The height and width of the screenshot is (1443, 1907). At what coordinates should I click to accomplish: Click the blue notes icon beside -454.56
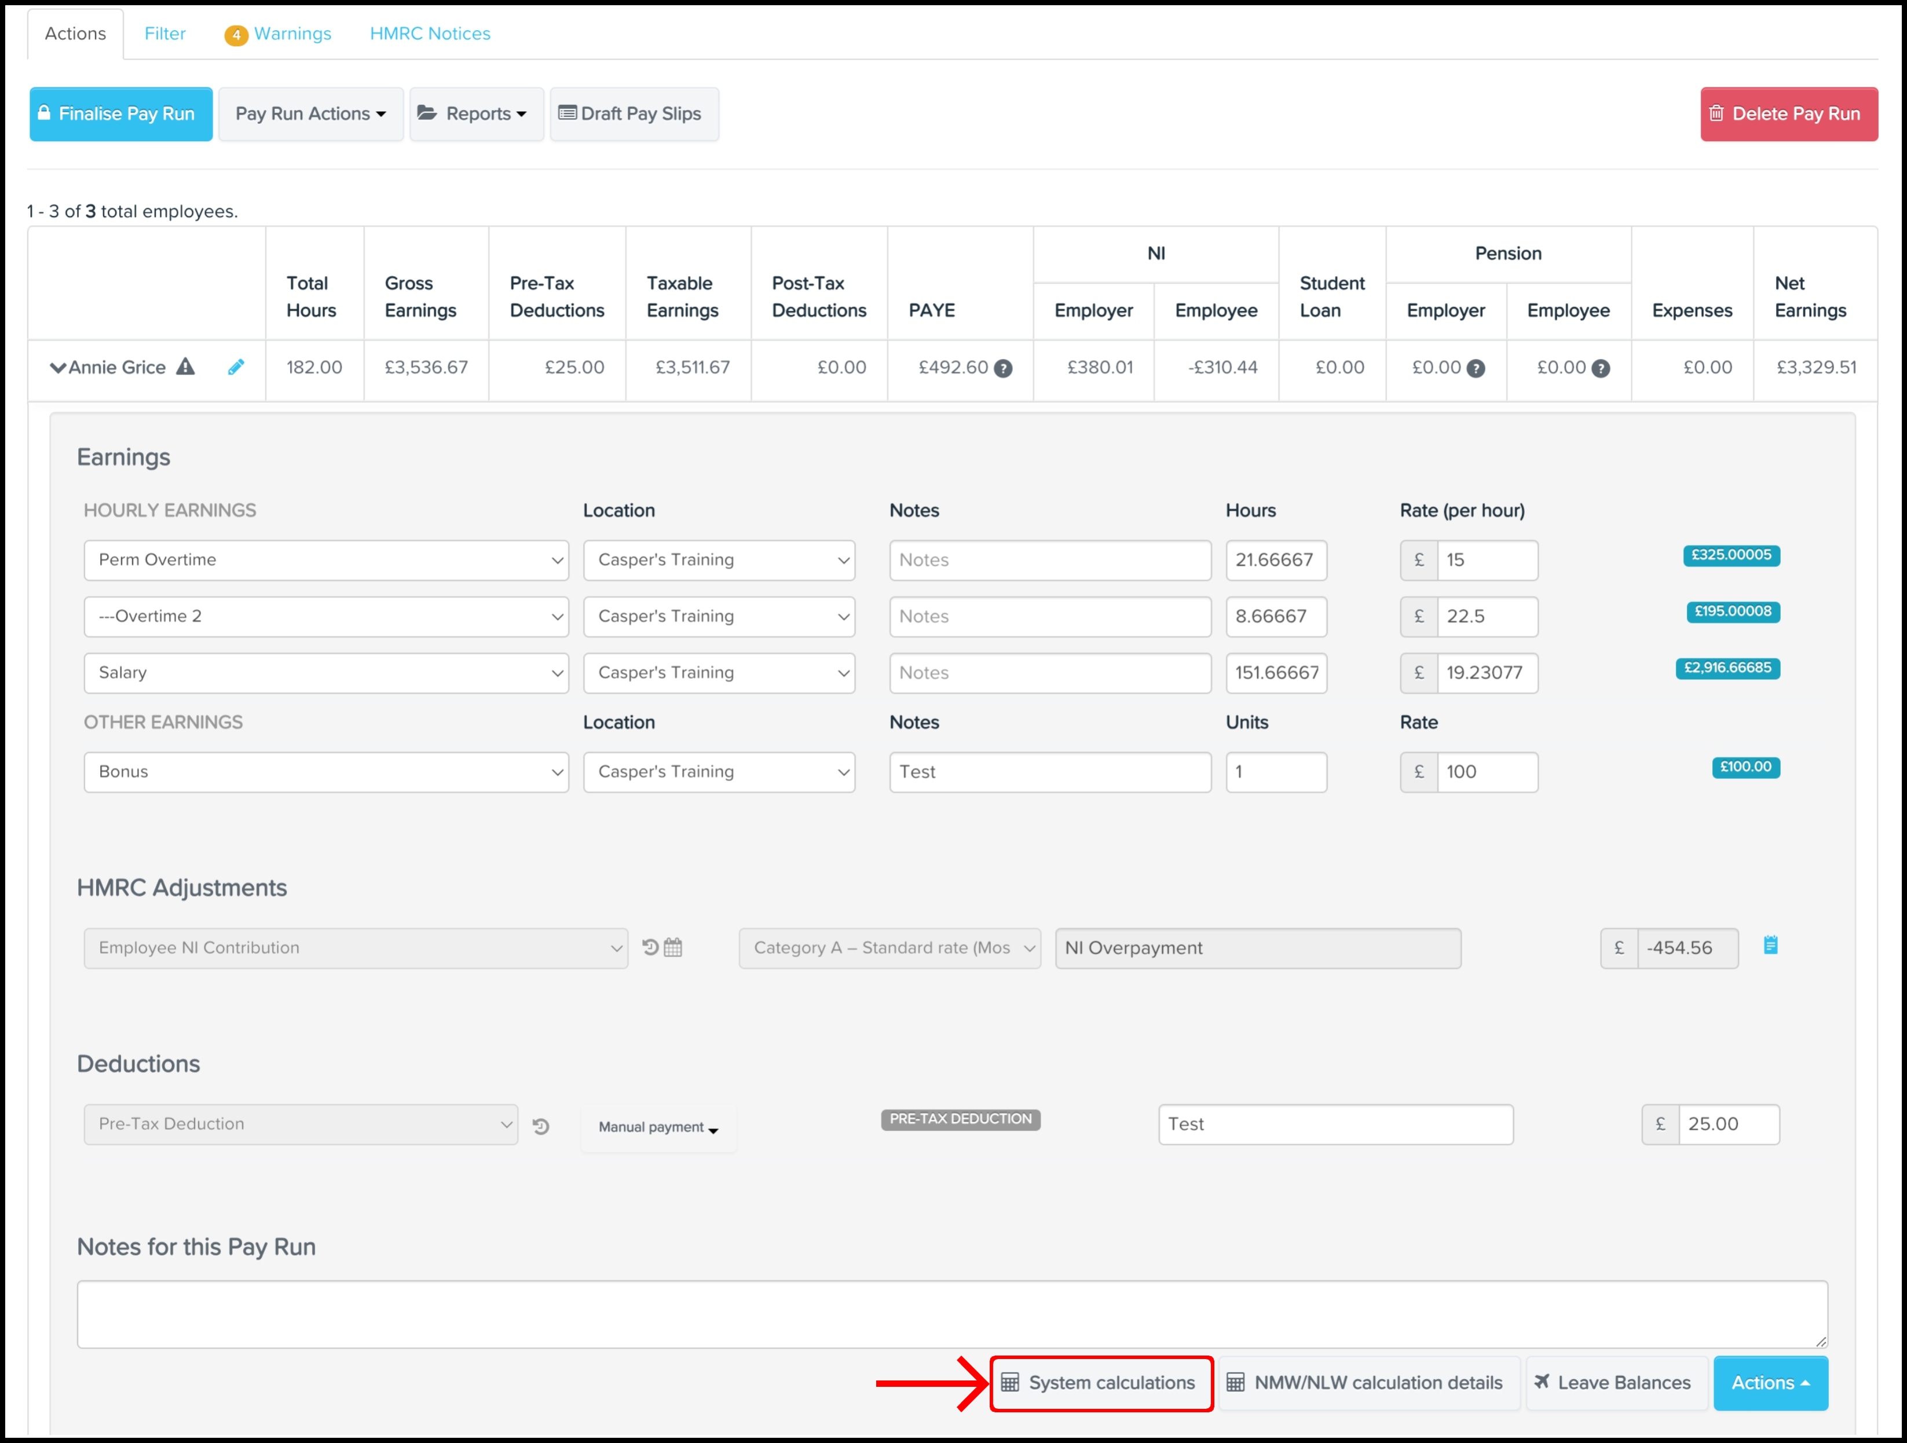(x=1770, y=945)
